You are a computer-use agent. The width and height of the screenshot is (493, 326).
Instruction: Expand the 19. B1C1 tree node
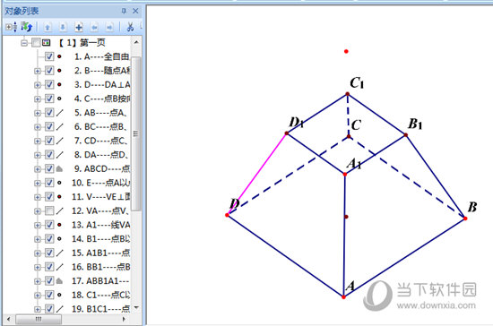(38, 309)
